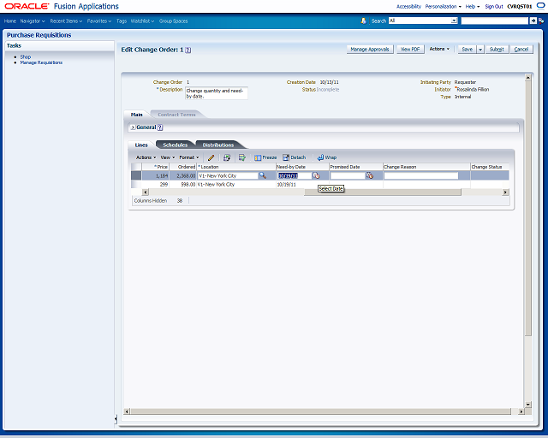Viewport: 548px width, 438px height.
Task: Click the Lines table scroll left arrow
Action: pos(146,192)
